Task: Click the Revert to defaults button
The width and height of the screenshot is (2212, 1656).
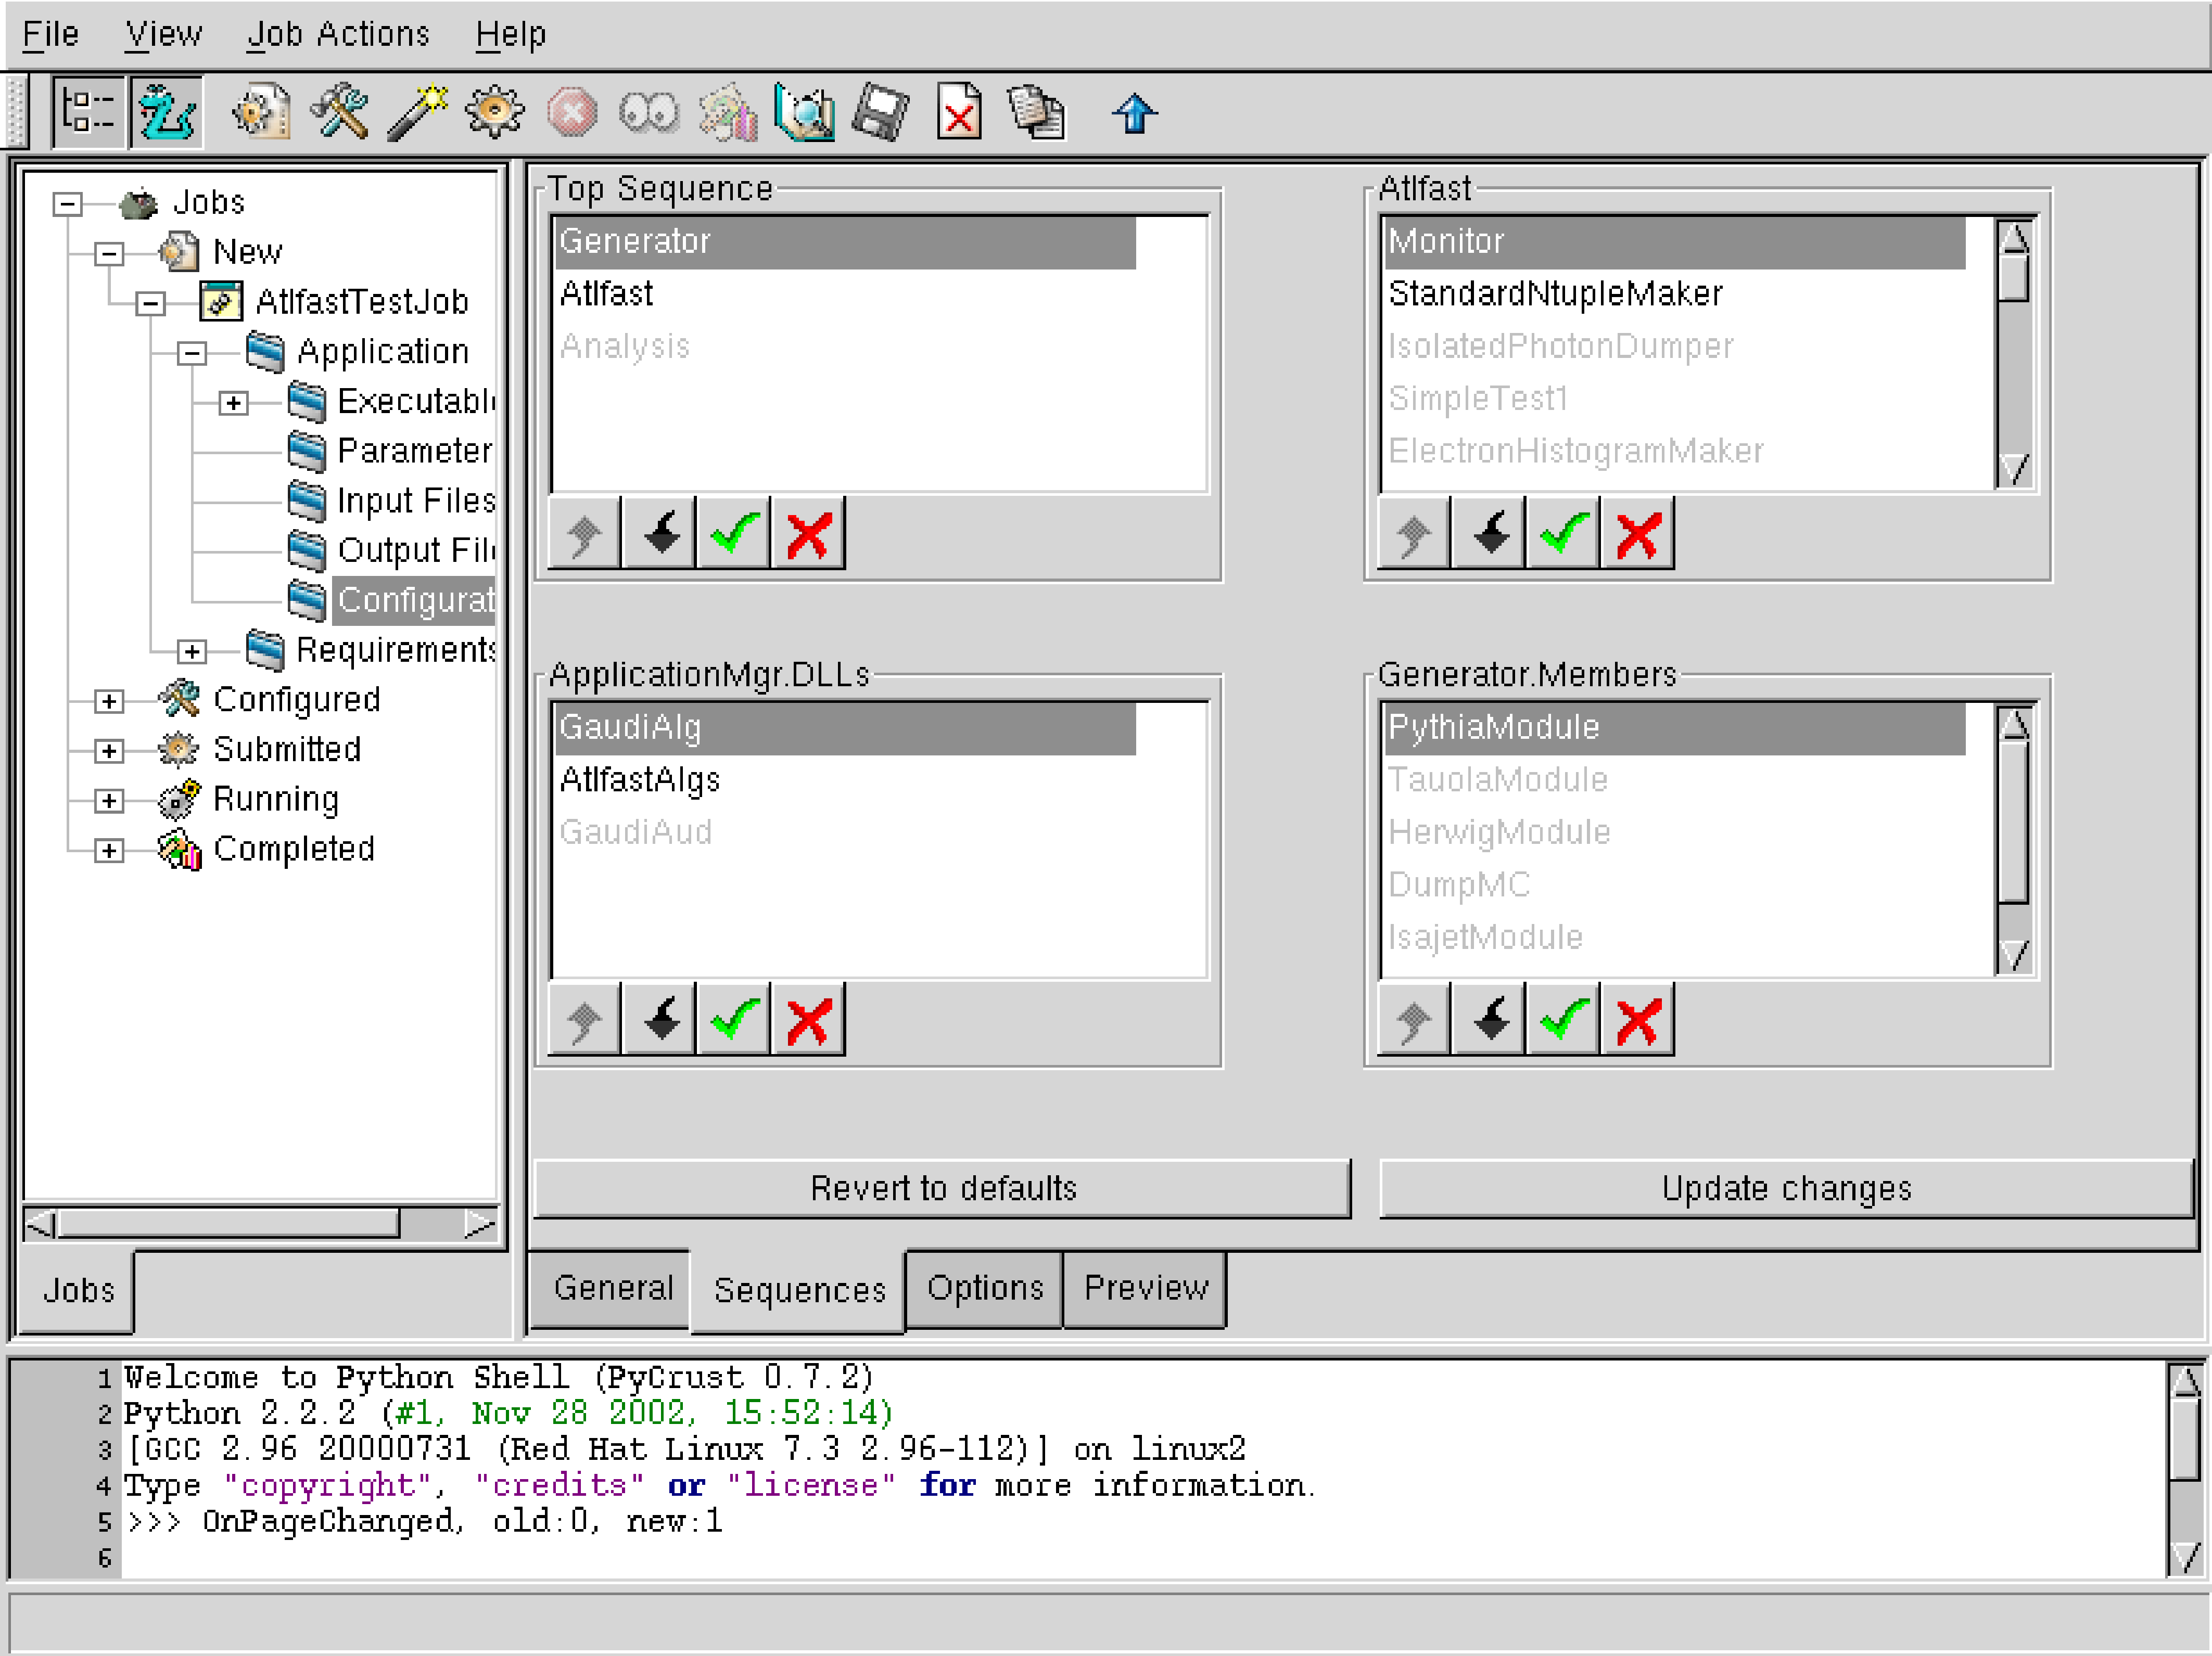Action: [942, 1188]
